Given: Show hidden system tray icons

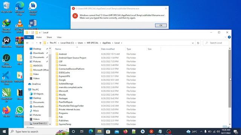Looking at the screenshot, I should click(x=201, y=132).
